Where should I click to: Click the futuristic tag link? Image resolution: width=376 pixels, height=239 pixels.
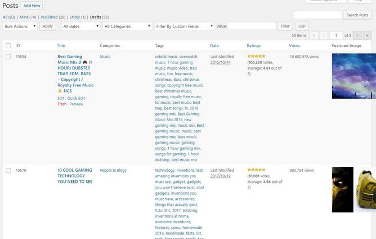pyautogui.click(x=163, y=210)
